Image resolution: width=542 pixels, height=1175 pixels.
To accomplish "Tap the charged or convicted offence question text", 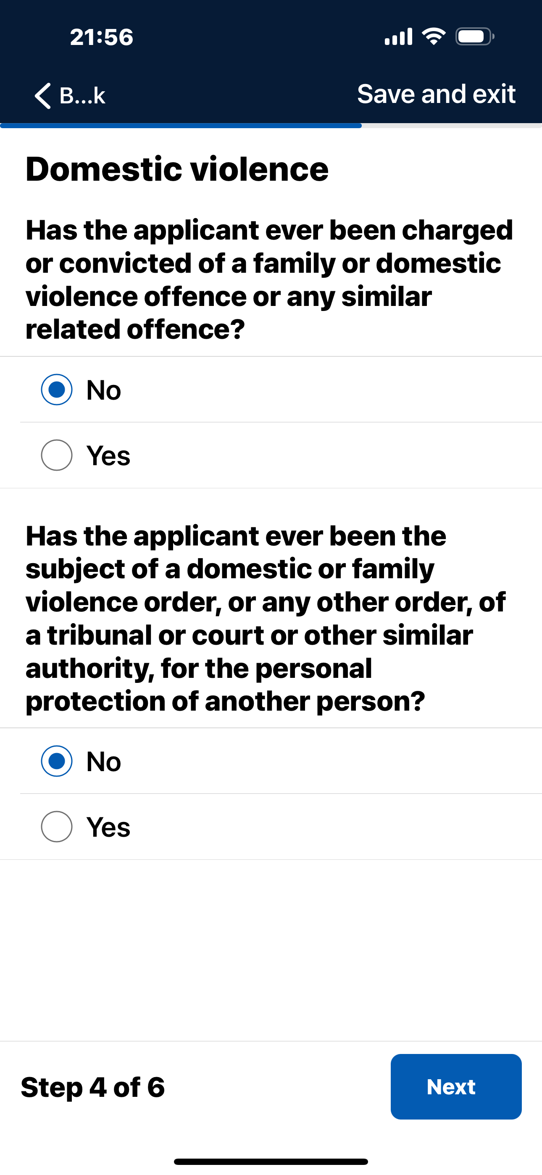I will pos(269,279).
